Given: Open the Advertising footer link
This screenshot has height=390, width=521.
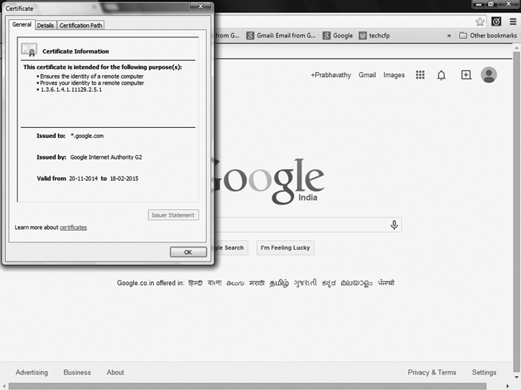Looking at the screenshot, I should (x=32, y=372).
